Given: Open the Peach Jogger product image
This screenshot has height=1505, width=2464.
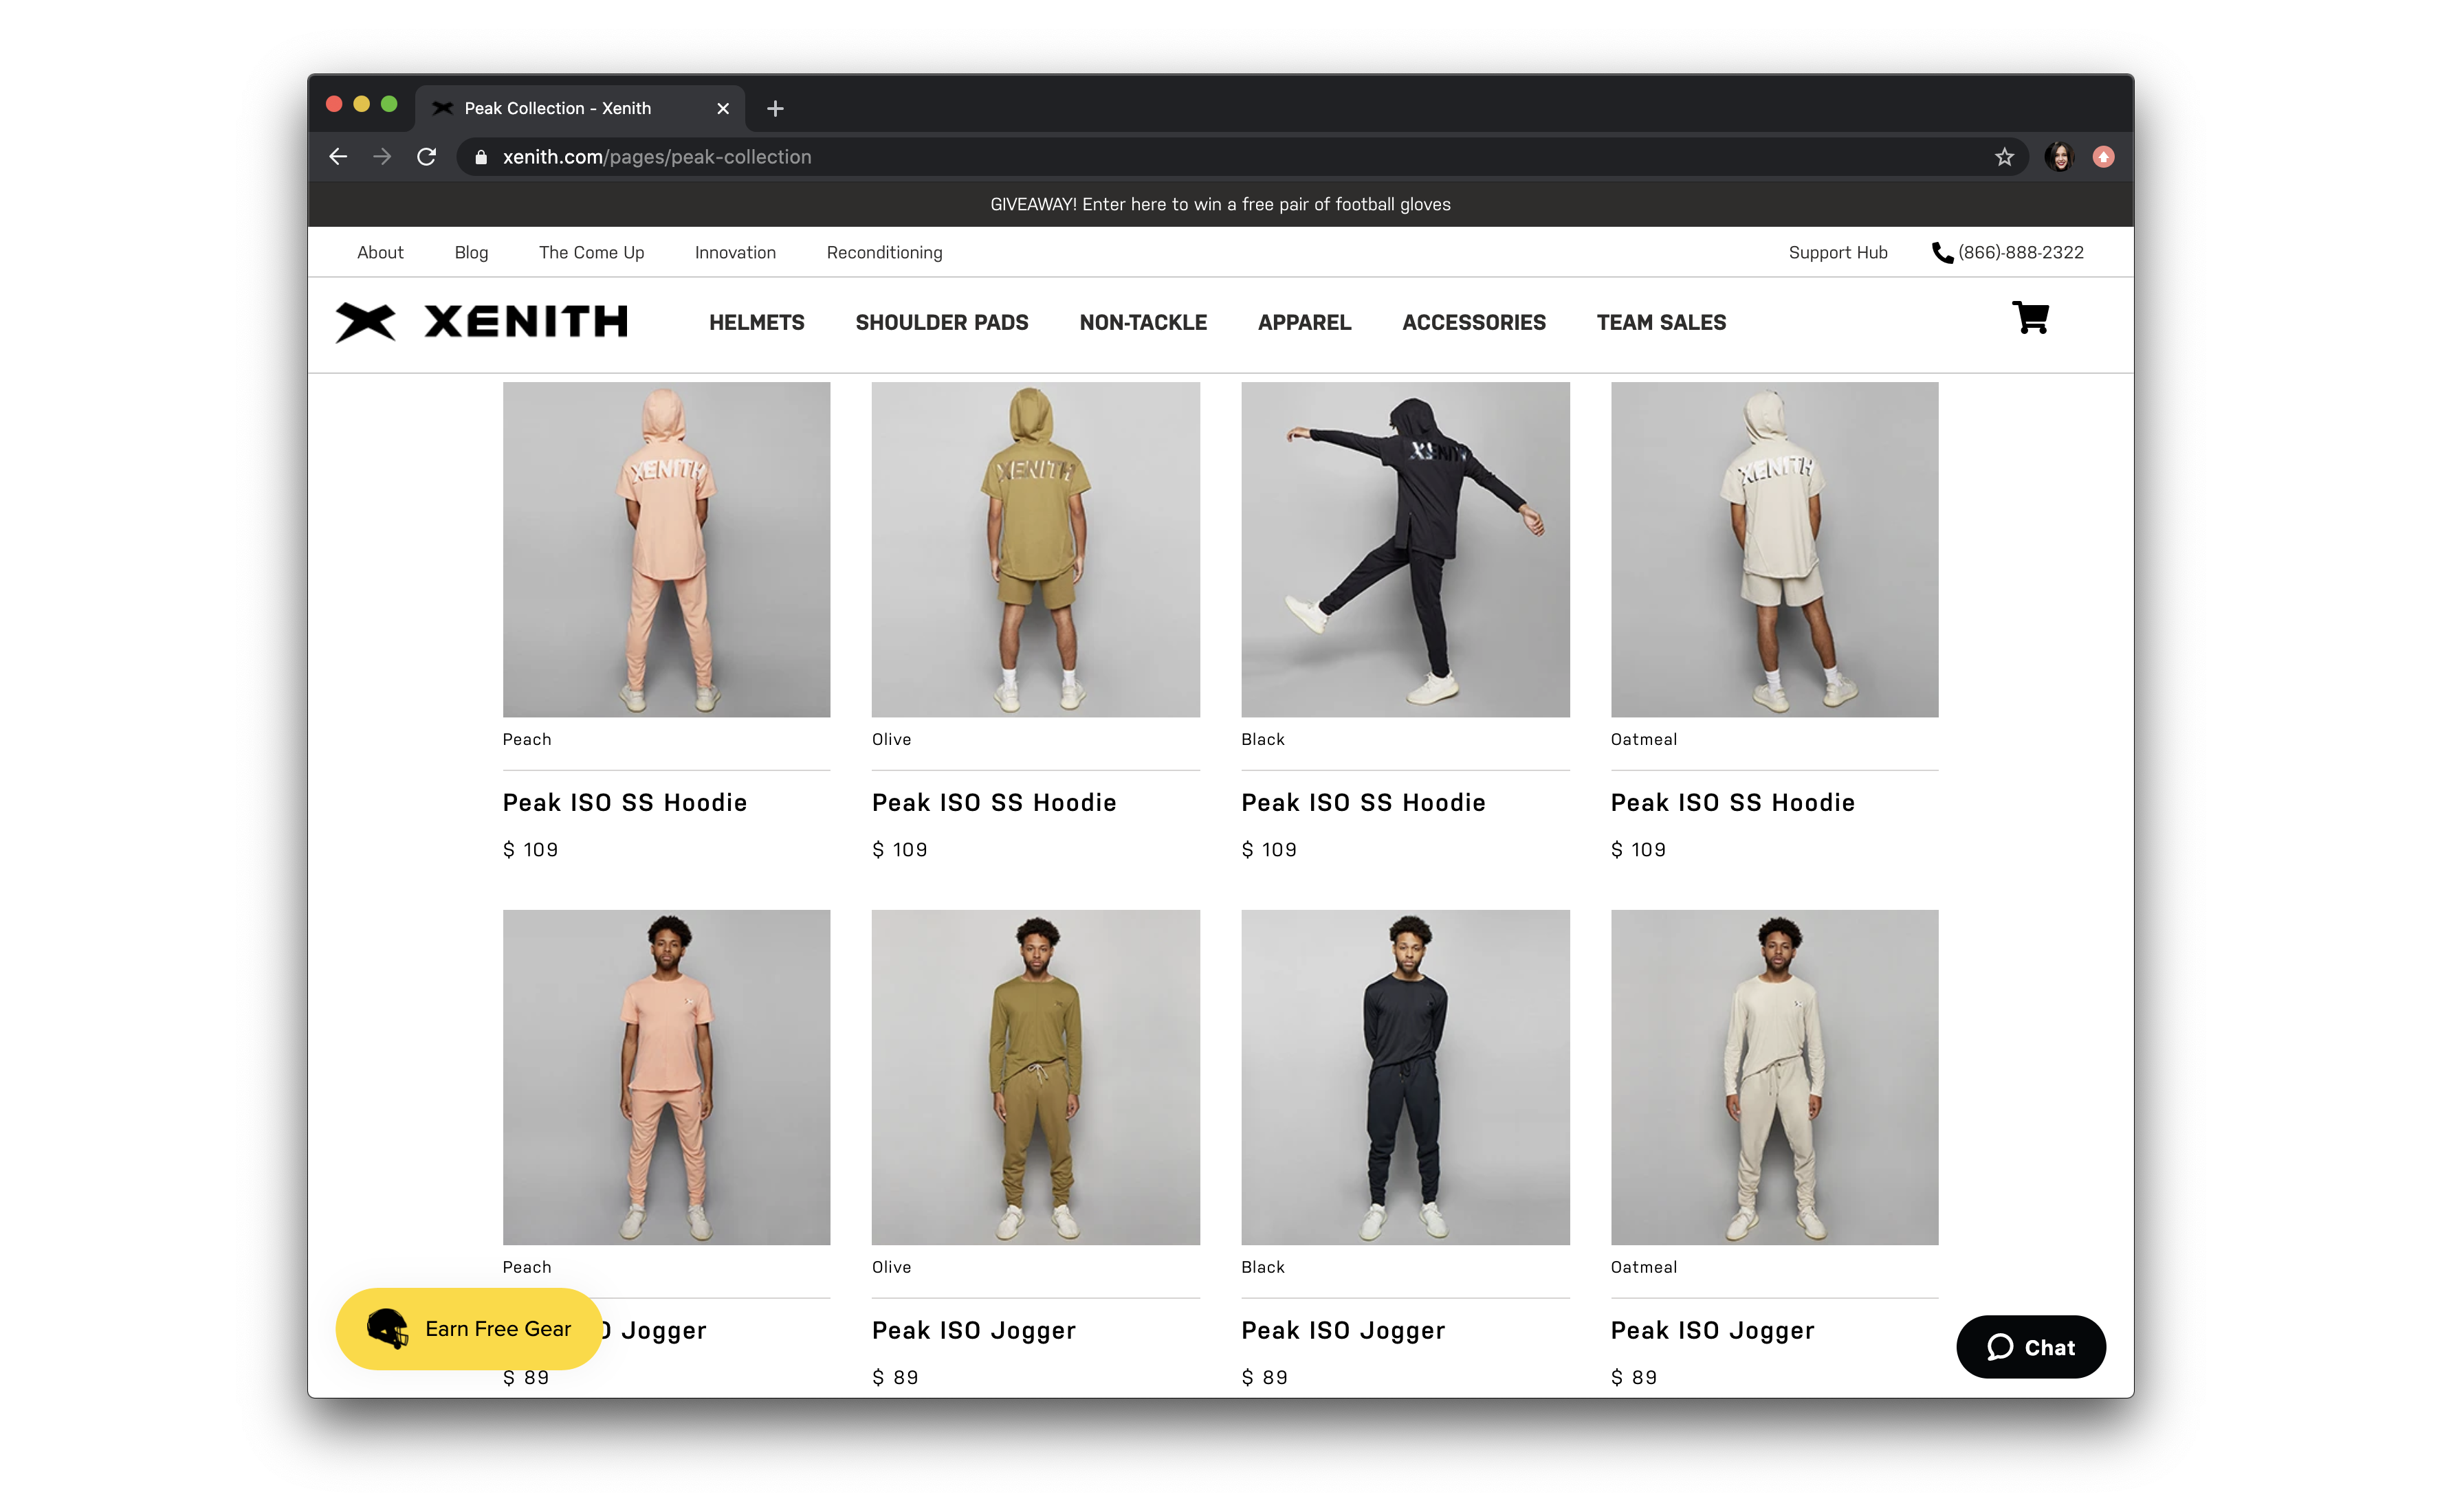Looking at the screenshot, I should coord(666,1078).
